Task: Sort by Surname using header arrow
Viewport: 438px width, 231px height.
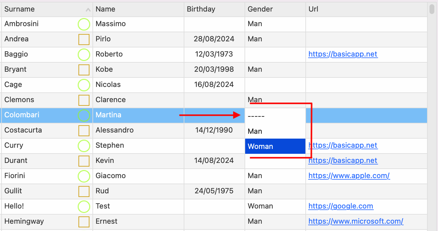Action: tap(88, 10)
